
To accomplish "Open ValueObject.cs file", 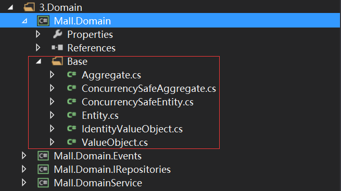I will coord(115,142).
